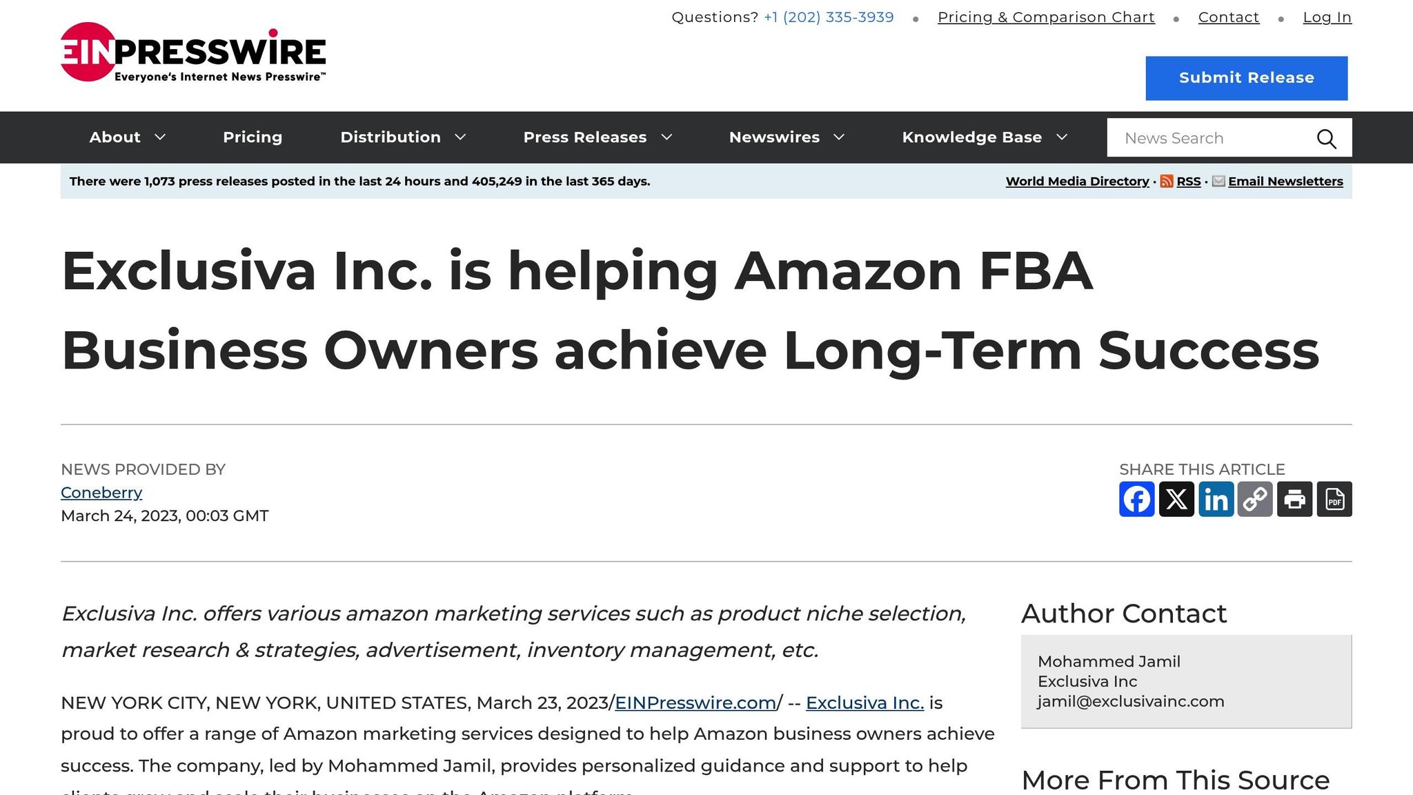Share article on X
Image resolution: width=1413 pixels, height=795 pixels.
click(x=1176, y=499)
